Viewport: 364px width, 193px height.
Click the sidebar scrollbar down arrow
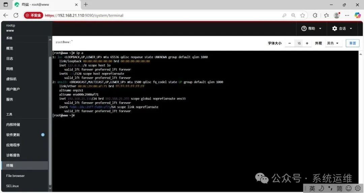click(x=50, y=189)
